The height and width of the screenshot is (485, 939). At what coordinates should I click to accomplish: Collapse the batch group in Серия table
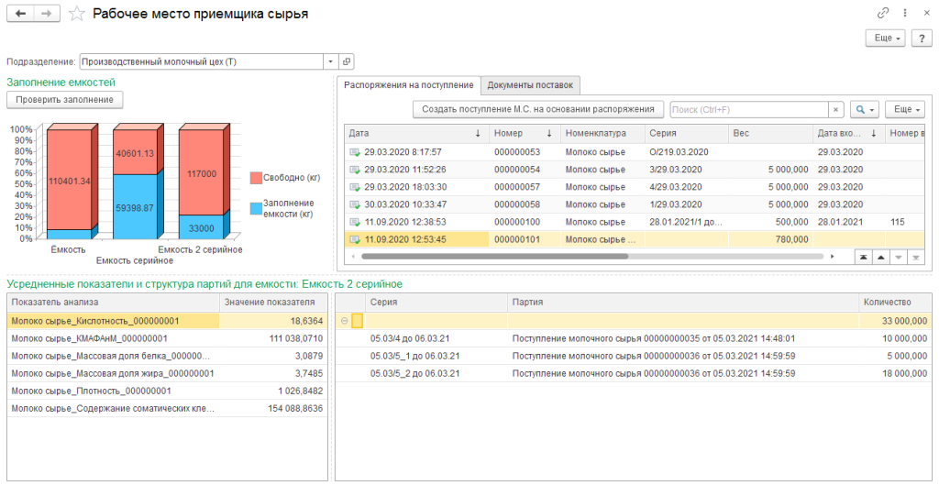[x=345, y=321]
